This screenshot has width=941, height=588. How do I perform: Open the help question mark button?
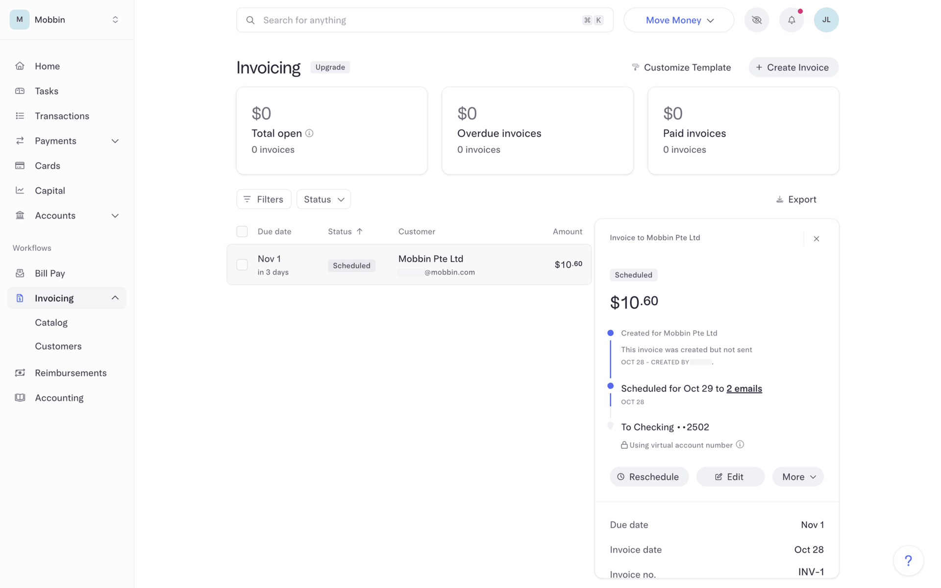[908, 561]
